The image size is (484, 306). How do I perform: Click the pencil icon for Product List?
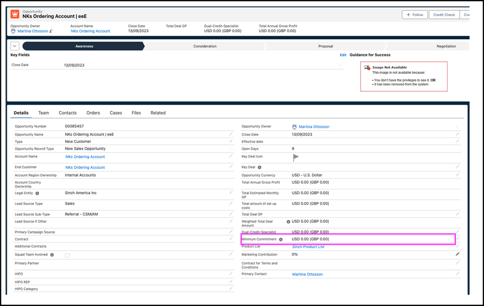click(457, 246)
